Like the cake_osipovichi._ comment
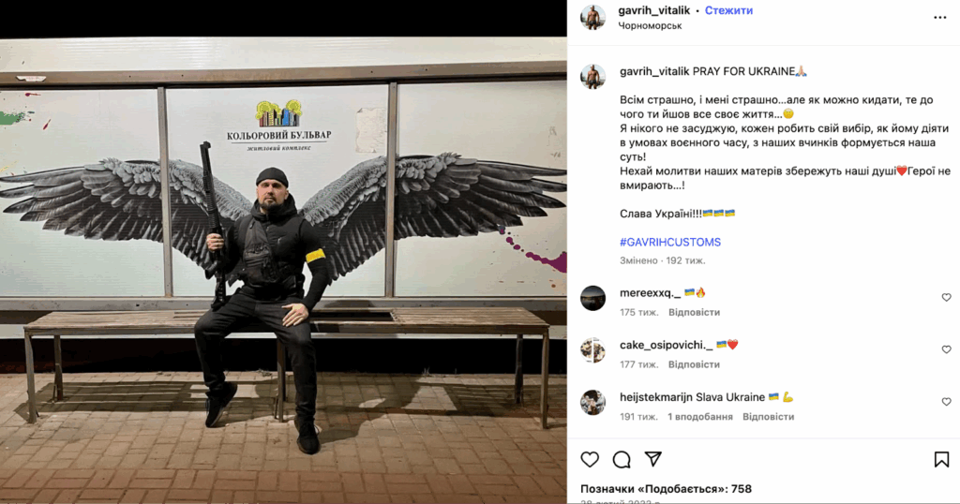The width and height of the screenshot is (960, 504). click(x=947, y=349)
